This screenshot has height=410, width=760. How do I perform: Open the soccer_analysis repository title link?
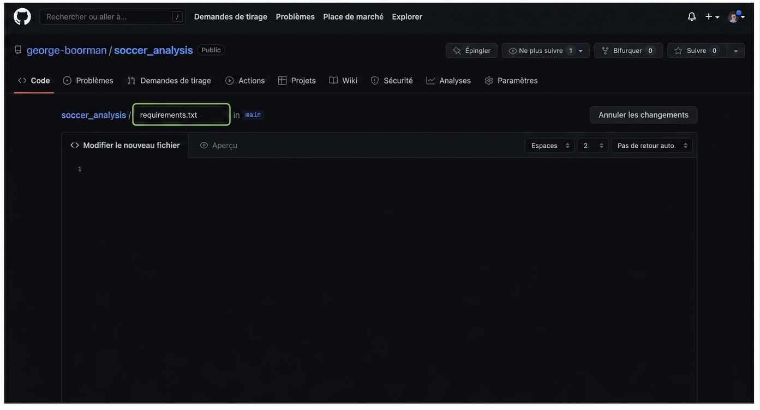(153, 50)
